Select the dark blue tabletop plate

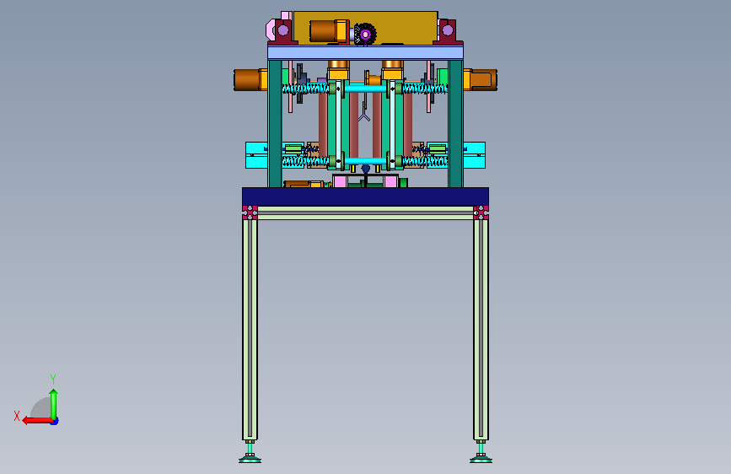coord(365,197)
